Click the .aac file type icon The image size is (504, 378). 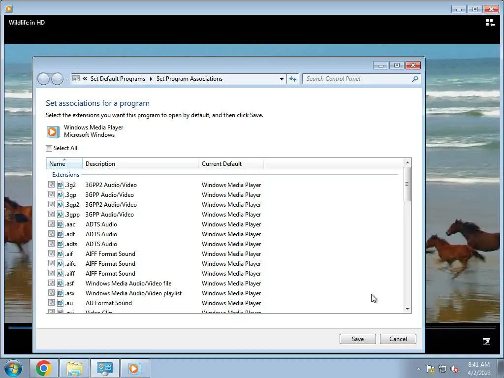click(60, 224)
